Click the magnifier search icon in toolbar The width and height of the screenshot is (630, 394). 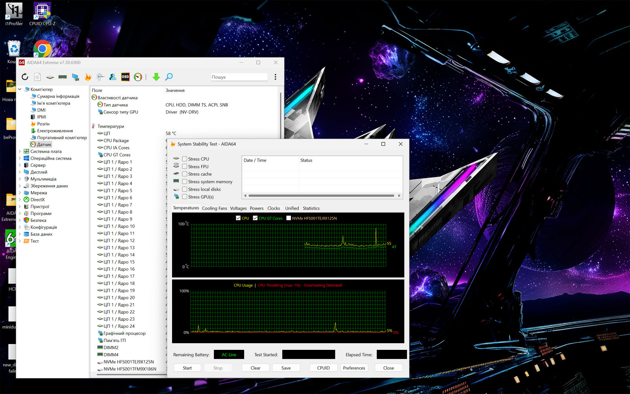[x=169, y=77]
